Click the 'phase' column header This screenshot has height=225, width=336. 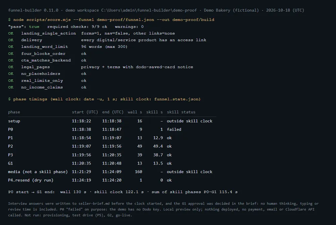(14, 112)
